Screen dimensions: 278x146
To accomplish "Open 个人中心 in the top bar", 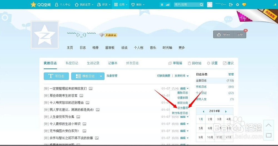I will [x=63, y=5].
